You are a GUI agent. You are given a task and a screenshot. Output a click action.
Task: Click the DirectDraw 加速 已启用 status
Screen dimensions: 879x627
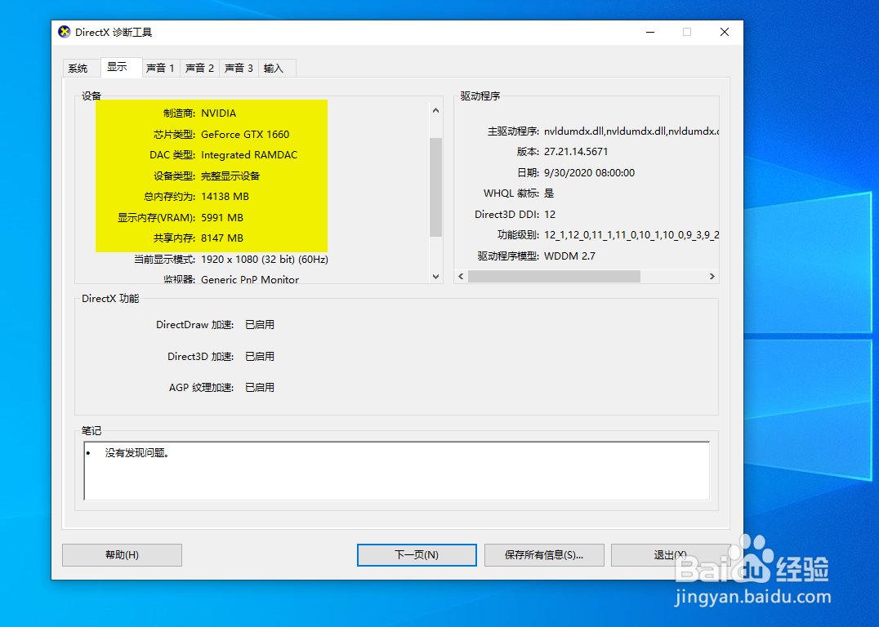pos(260,324)
